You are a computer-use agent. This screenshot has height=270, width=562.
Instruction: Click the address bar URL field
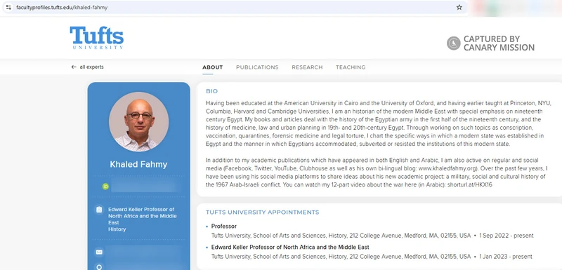235,7
